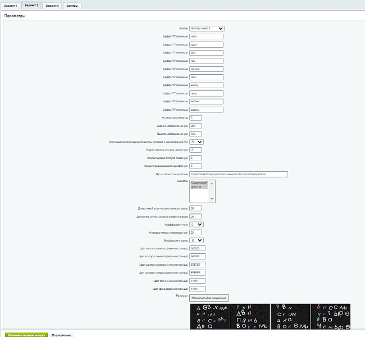
Task: Expand the 'Коэффициент шума' dropdown
Action: click(197, 240)
